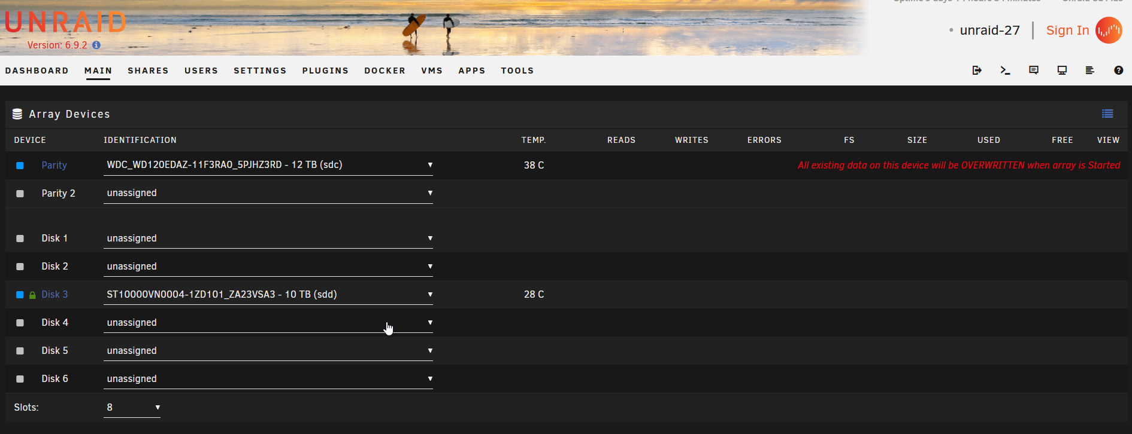Open the terminal icon
The height and width of the screenshot is (434, 1132).
1005,71
